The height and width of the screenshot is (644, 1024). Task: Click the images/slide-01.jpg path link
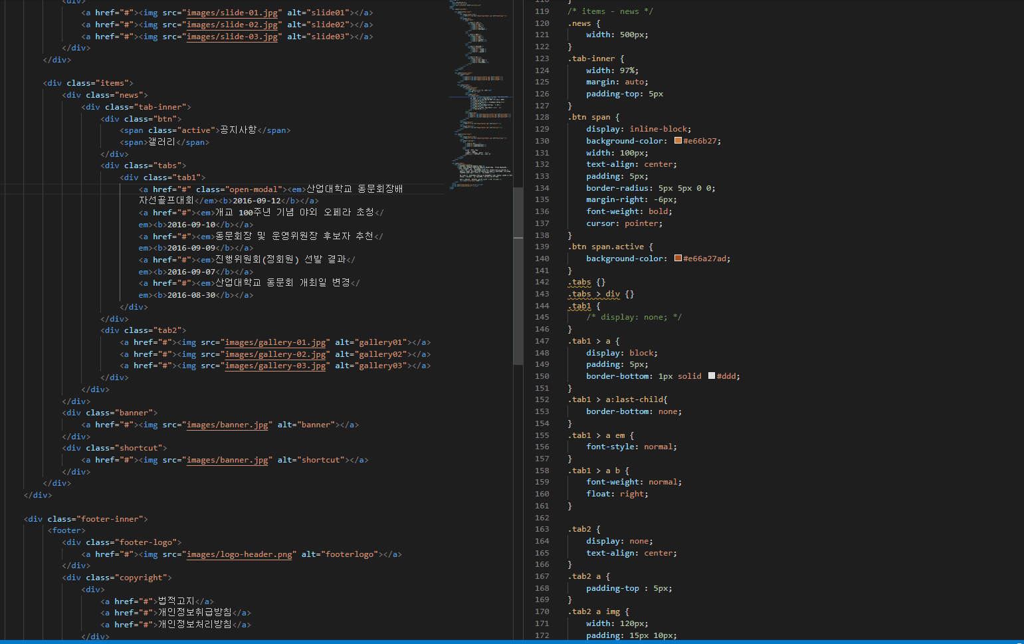pos(232,13)
